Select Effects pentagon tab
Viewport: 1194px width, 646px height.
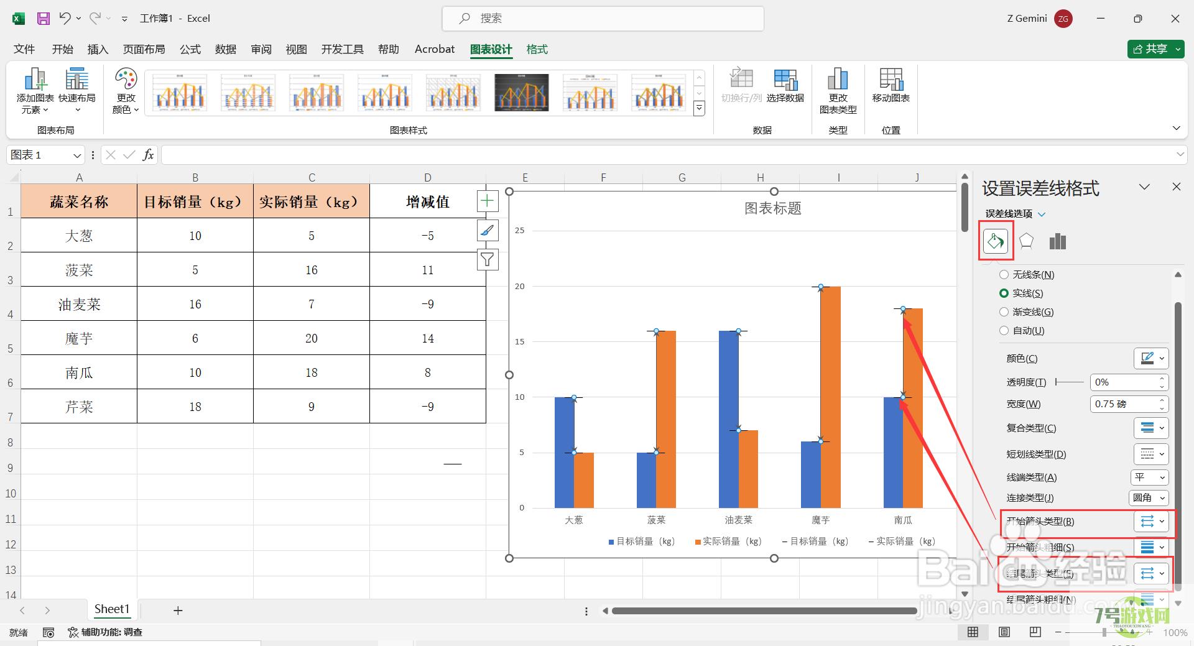[x=1026, y=241]
